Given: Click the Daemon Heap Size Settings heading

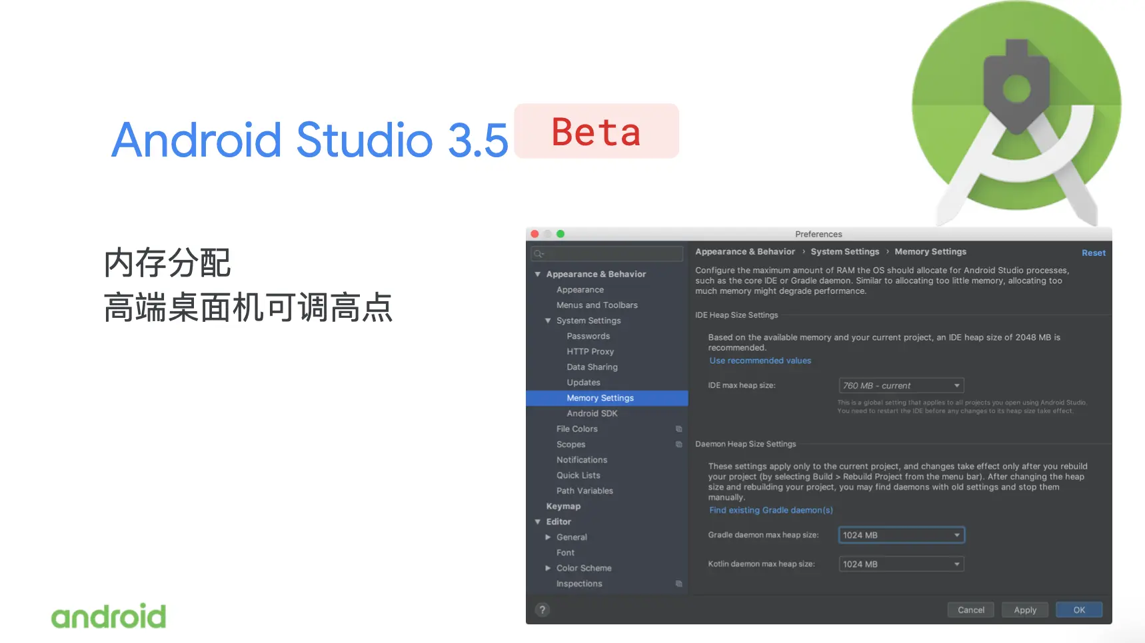Looking at the screenshot, I should [x=745, y=444].
